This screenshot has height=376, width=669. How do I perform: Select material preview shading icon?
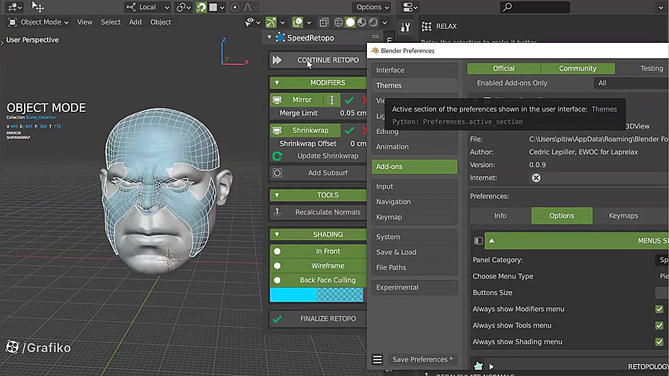pyautogui.click(x=362, y=22)
